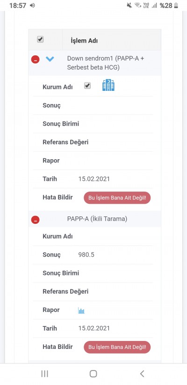Viewport: 187px width, 385px height.
Task: Tap the muted sound icon in status bar
Action: pyautogui.click(x=129, y=6)
